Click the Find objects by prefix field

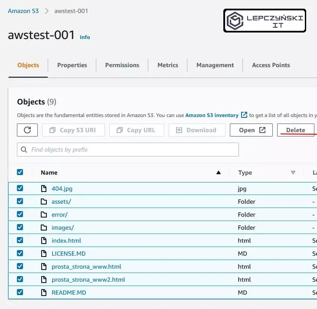[x=128, y=150]
